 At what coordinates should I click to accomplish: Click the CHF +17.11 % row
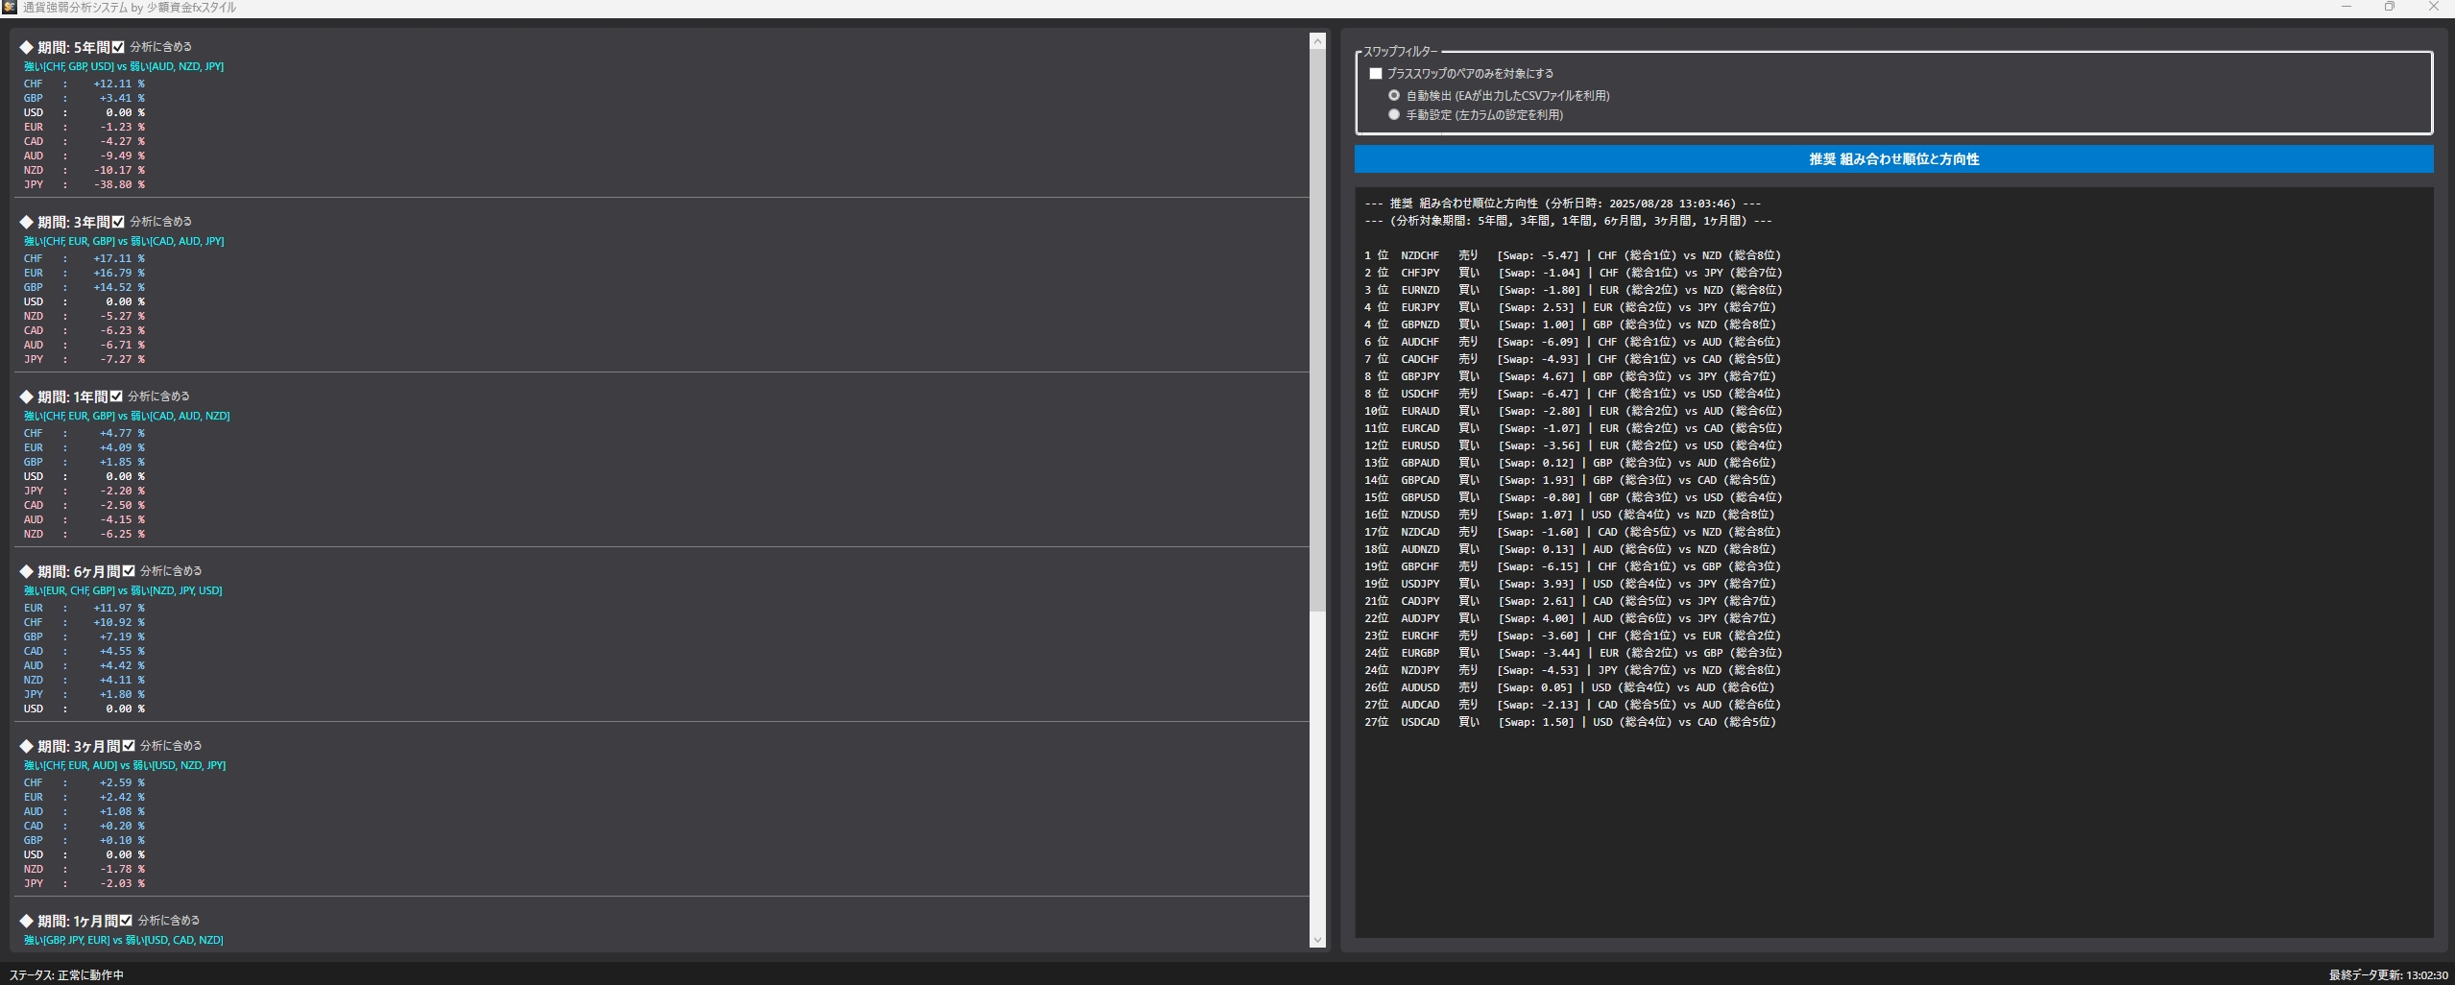pyautogui.click(x=84, y=258)
